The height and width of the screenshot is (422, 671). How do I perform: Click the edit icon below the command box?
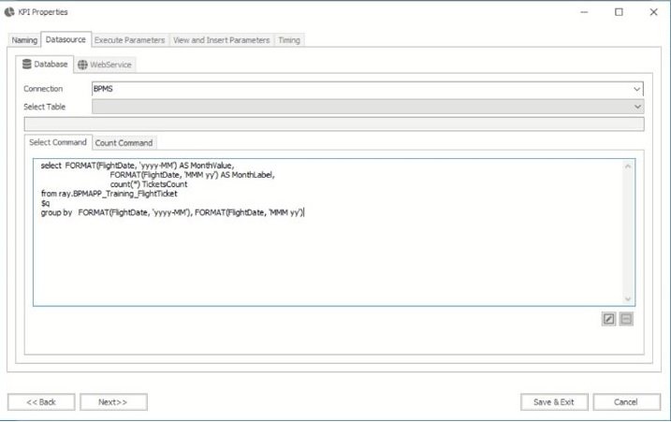pyautogui.click(x=608, y=319)
